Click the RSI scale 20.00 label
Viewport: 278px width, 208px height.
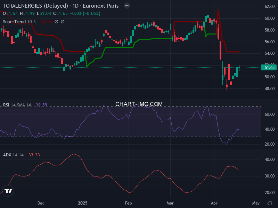pyautogui.click(x=270, y=144)
